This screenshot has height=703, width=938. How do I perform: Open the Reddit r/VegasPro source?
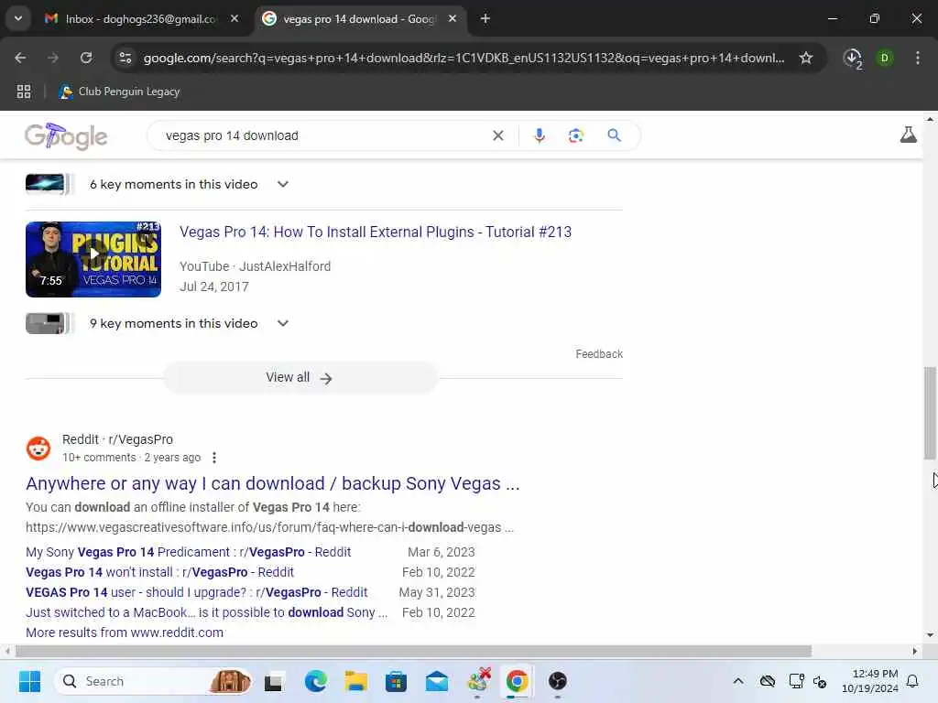(117, 439)
